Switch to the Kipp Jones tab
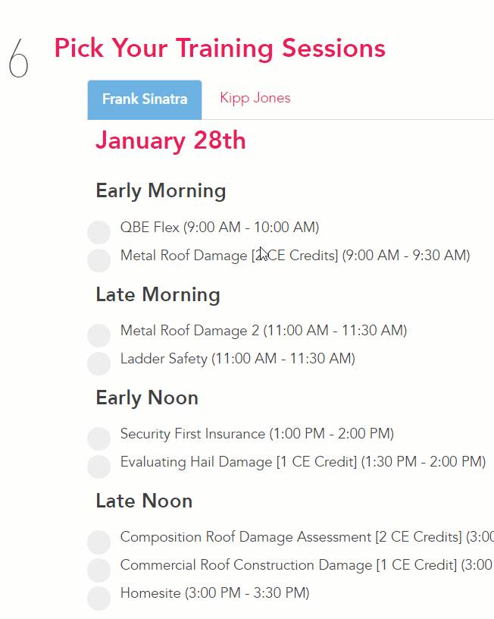 (x=255, y=98)
